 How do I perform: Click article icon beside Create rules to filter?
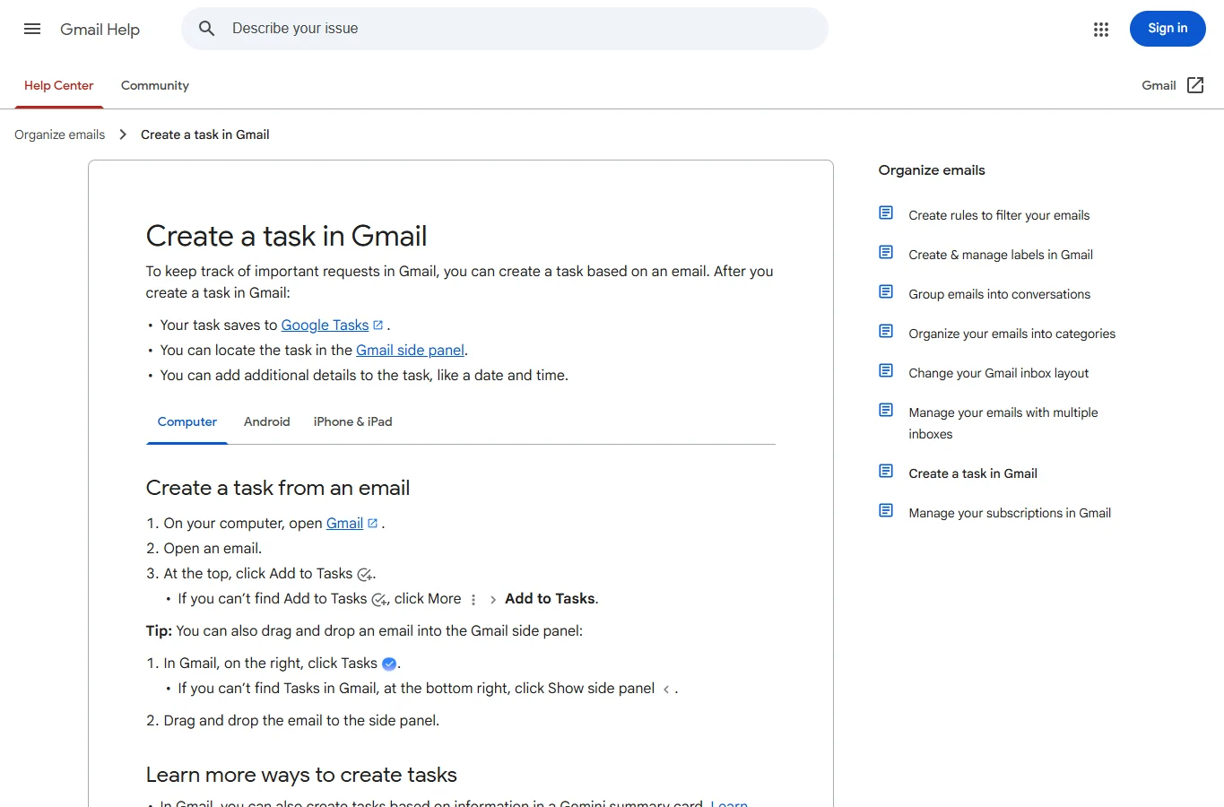[886, 213]
